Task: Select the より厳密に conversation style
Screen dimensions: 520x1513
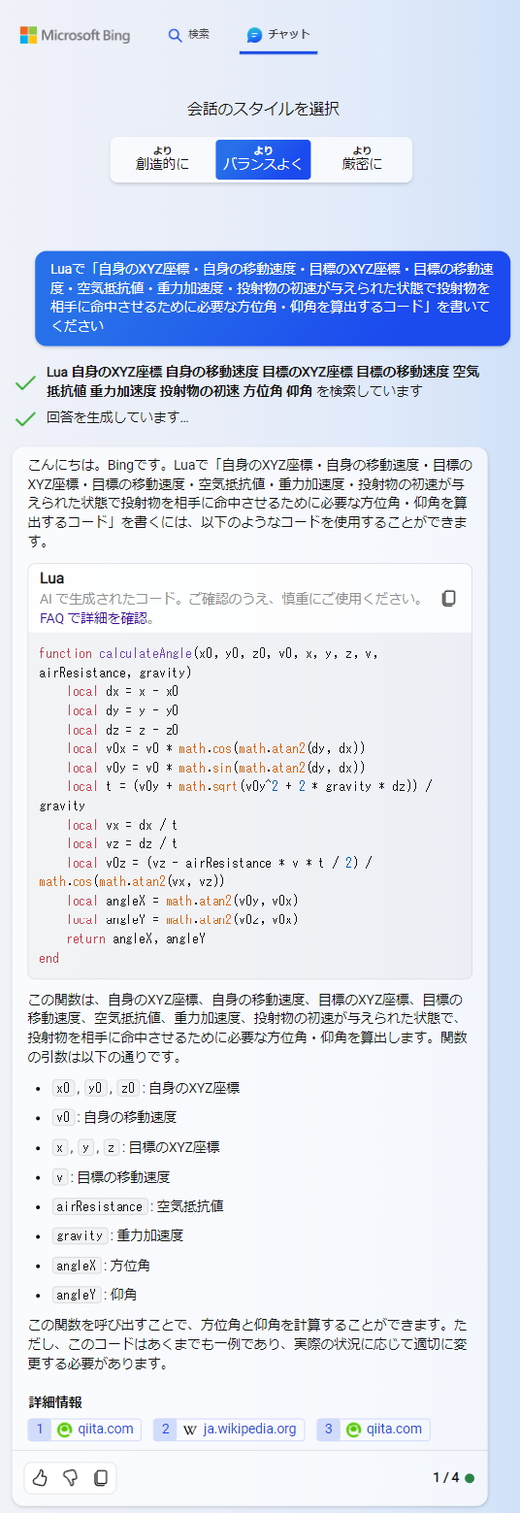Action: click(362, 159)
